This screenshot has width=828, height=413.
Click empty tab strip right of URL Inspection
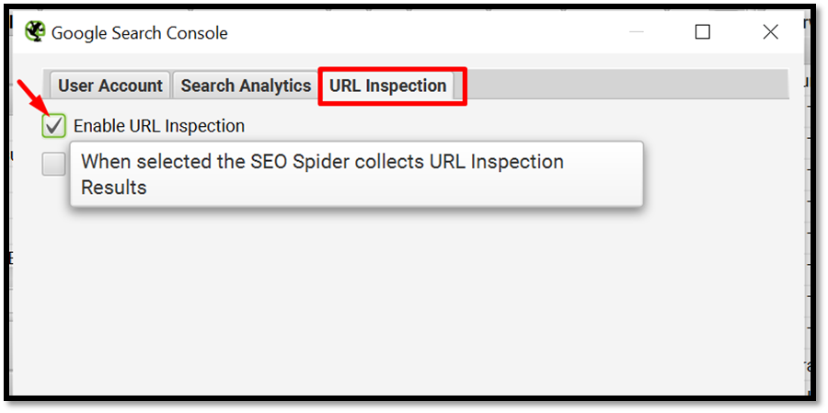pos(626,85)
